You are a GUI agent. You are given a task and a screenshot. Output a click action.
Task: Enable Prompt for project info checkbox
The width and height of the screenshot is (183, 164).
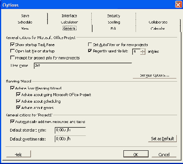12,58
